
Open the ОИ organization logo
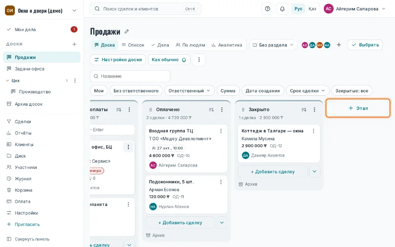point(10,10)
